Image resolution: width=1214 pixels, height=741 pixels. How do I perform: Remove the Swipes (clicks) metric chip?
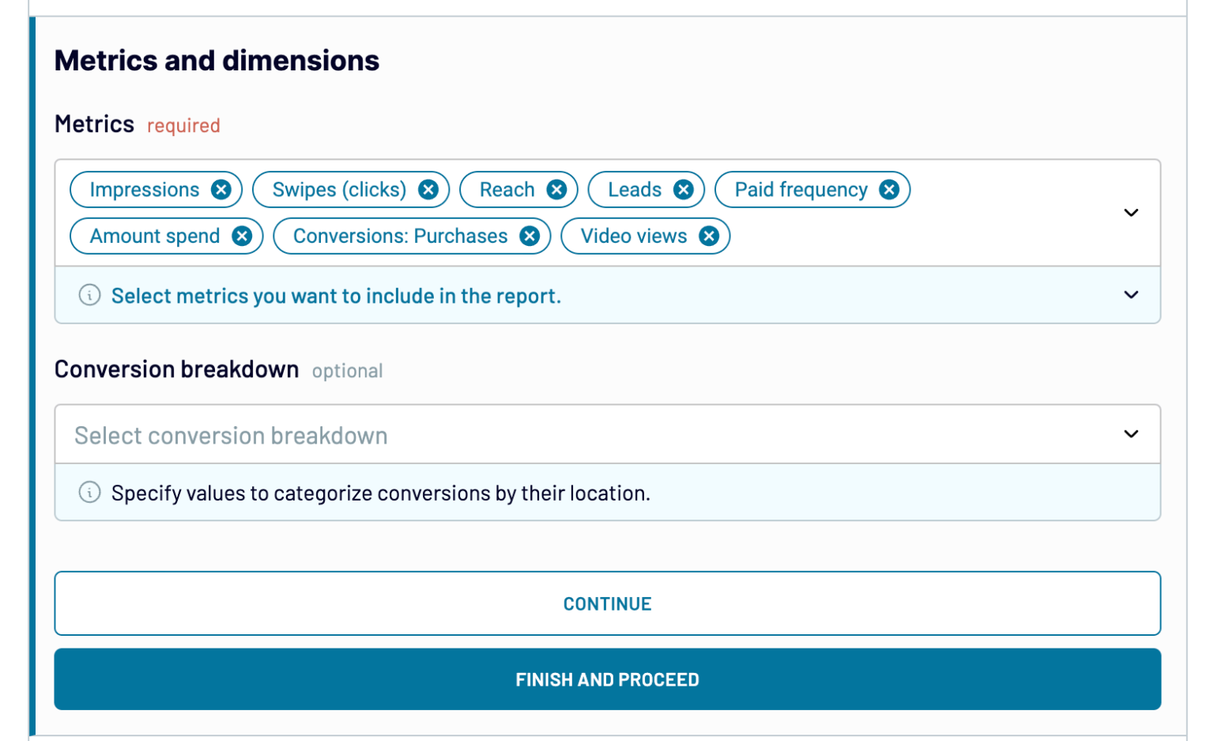[x=428, y=190]
